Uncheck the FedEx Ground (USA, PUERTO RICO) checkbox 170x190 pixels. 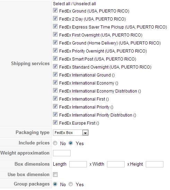pos(55,10)
